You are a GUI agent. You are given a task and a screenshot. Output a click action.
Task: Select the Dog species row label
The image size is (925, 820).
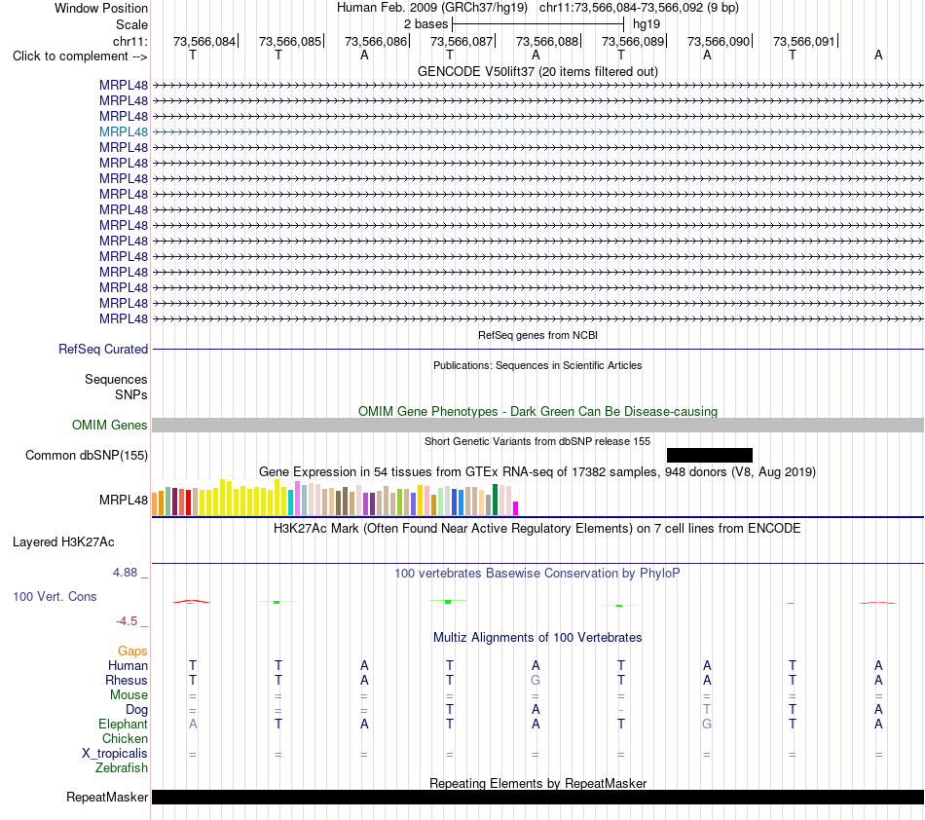(137, 710)
